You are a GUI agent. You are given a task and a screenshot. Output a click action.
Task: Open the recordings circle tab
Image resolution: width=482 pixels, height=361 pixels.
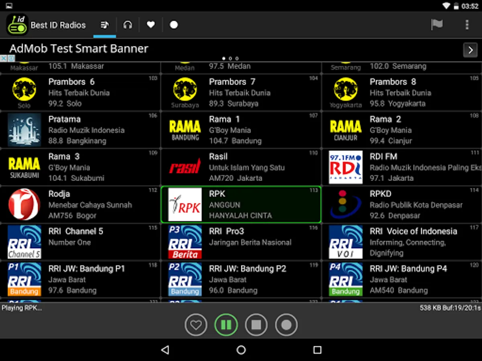click(174, 25)
